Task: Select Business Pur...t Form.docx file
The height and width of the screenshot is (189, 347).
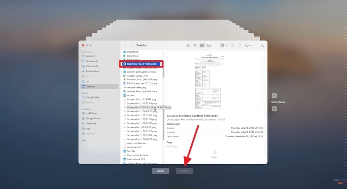Action: [x=141, y=64]
